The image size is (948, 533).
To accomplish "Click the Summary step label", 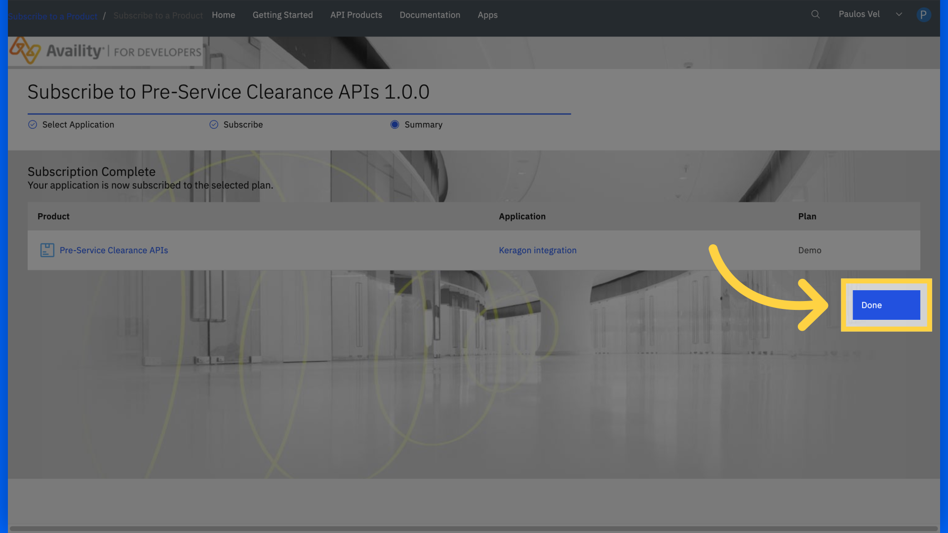I will point(424,125).
